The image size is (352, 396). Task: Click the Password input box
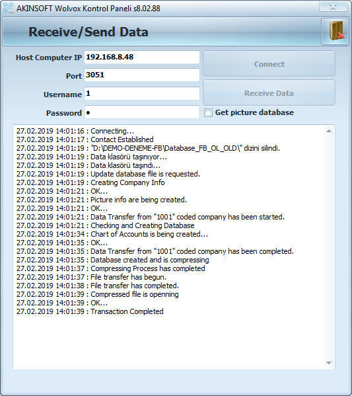[142, 112]
